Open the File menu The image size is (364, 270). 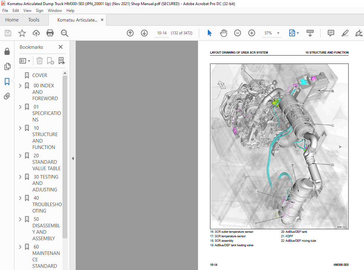tap(5, 11)
